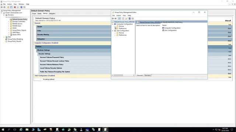Open File Explorer from taskbar

[x=27, y=129]
